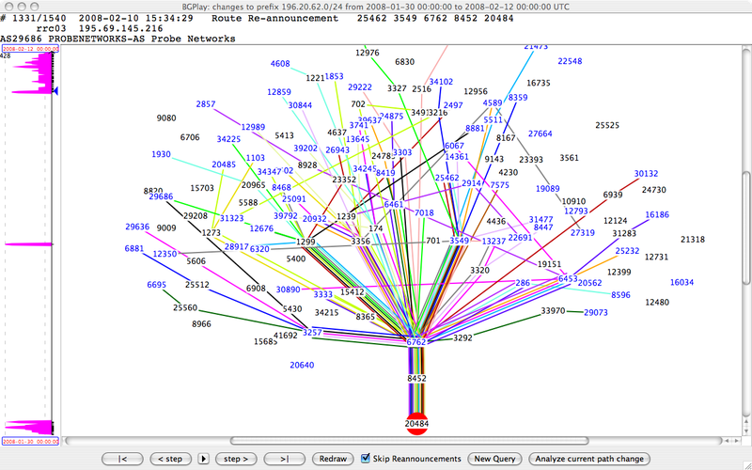Jump to last event with >| button

pos(283,459)
